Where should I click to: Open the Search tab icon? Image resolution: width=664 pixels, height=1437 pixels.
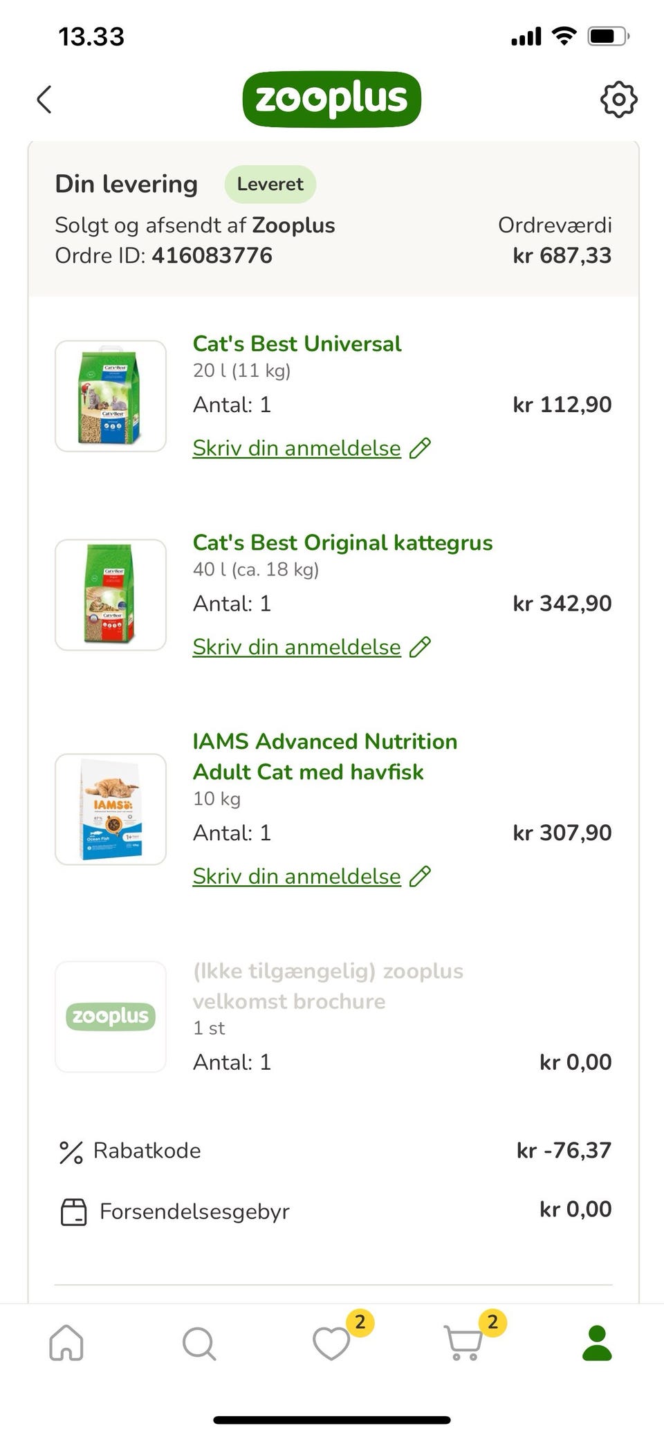pyautogui.click(x=199, y=1343)
